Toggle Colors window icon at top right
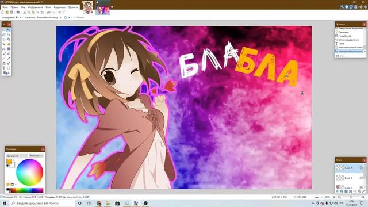 coord(355,7)
